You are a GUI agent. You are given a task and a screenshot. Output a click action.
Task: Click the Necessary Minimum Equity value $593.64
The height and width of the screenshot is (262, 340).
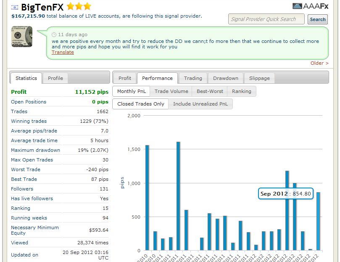(99, 230)
